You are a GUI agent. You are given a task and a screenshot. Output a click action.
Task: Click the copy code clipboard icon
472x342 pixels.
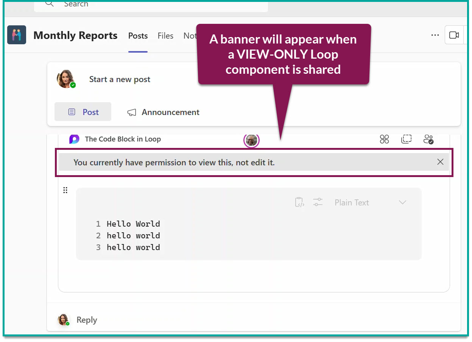pyautogui.click(x=299, y=202)
